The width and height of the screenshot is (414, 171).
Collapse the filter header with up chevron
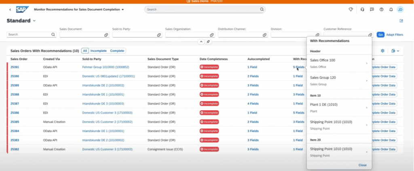(201, 42)
